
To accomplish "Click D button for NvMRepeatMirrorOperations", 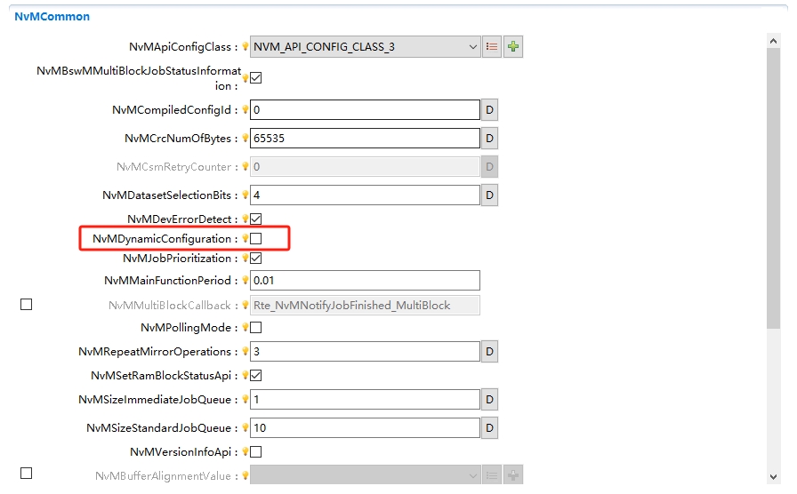I will pos(489,352).
